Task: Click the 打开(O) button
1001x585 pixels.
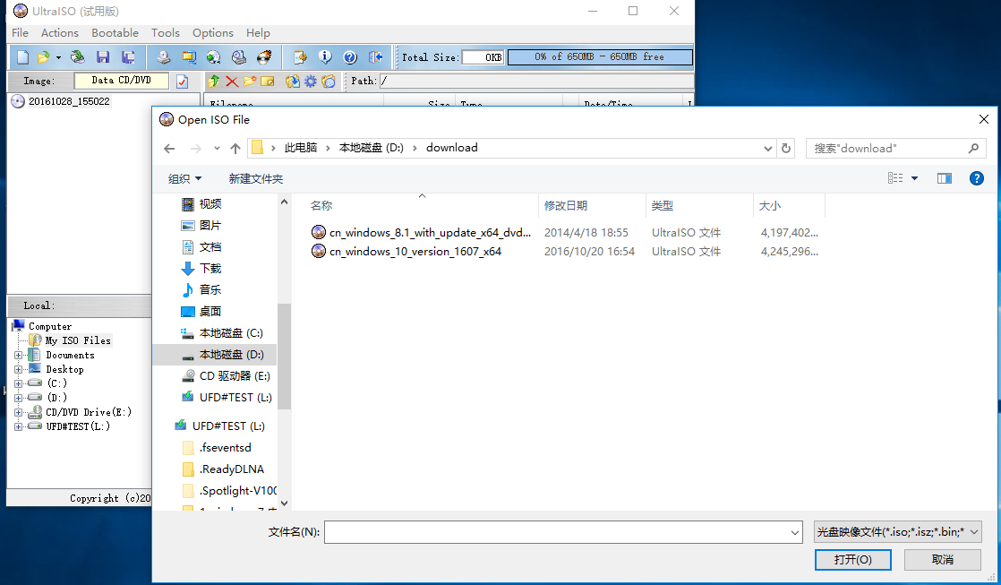Action: coord(853,559)
